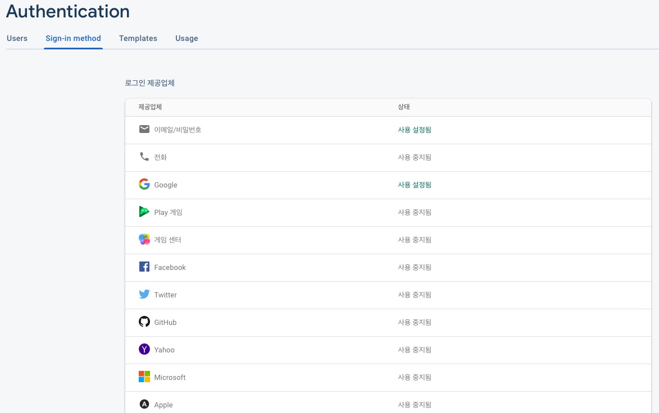Screen dimensions: 659x413
Task: Select the Sign-in method tab
Action: (x=73, y=39)
